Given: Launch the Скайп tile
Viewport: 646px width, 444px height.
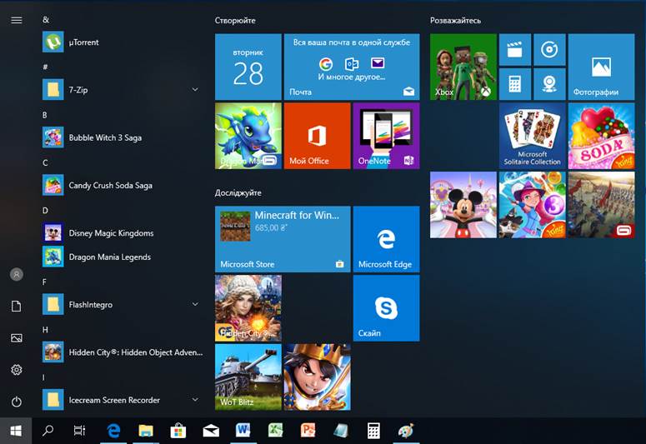Looking at the screenshot, I should coord(386,308).
